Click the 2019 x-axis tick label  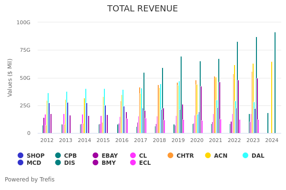point(178,141)
